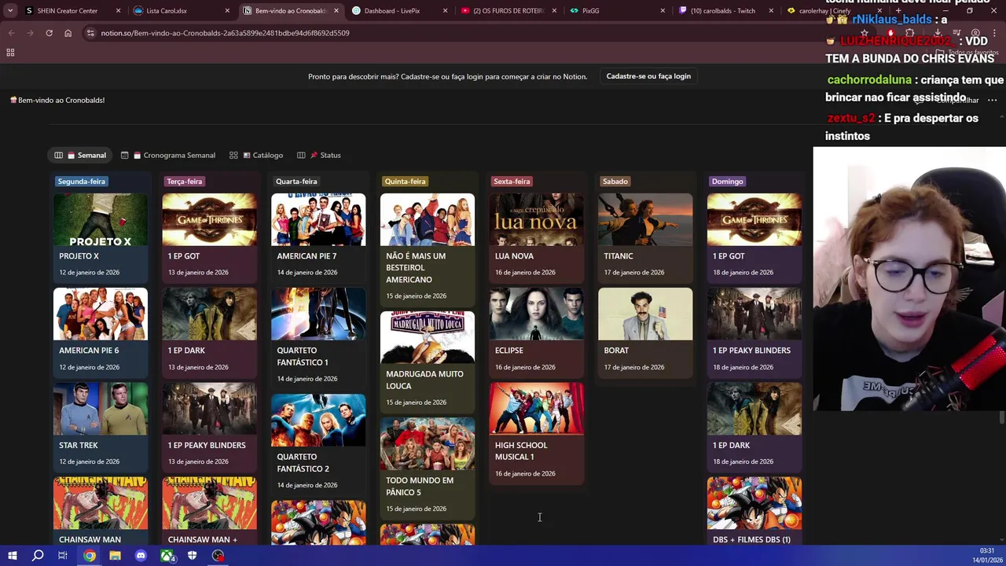Select the Catálogo view tab

coord(256,155)
